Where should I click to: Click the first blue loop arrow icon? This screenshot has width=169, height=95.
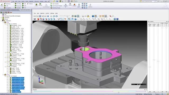point(54,16)
